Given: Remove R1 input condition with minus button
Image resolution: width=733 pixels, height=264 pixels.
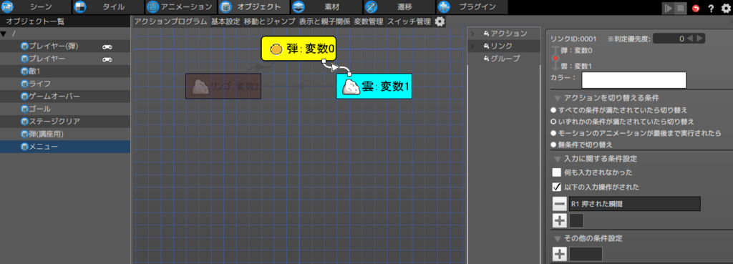Looking at the screenshot, I should click(560, 204).
